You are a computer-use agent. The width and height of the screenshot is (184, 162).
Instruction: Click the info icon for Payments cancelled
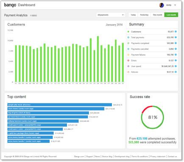[176, 49]
